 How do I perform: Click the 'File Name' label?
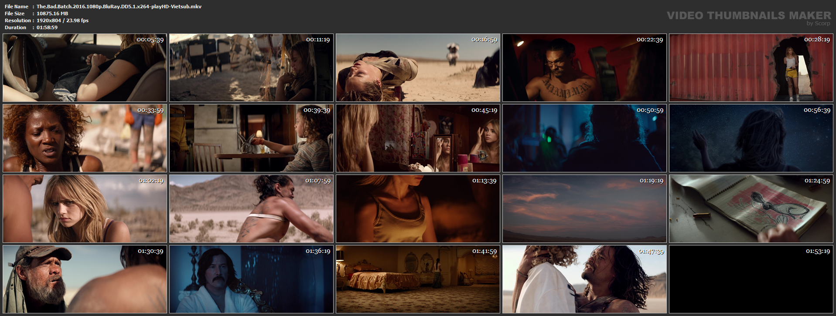(x=17, y=7)
